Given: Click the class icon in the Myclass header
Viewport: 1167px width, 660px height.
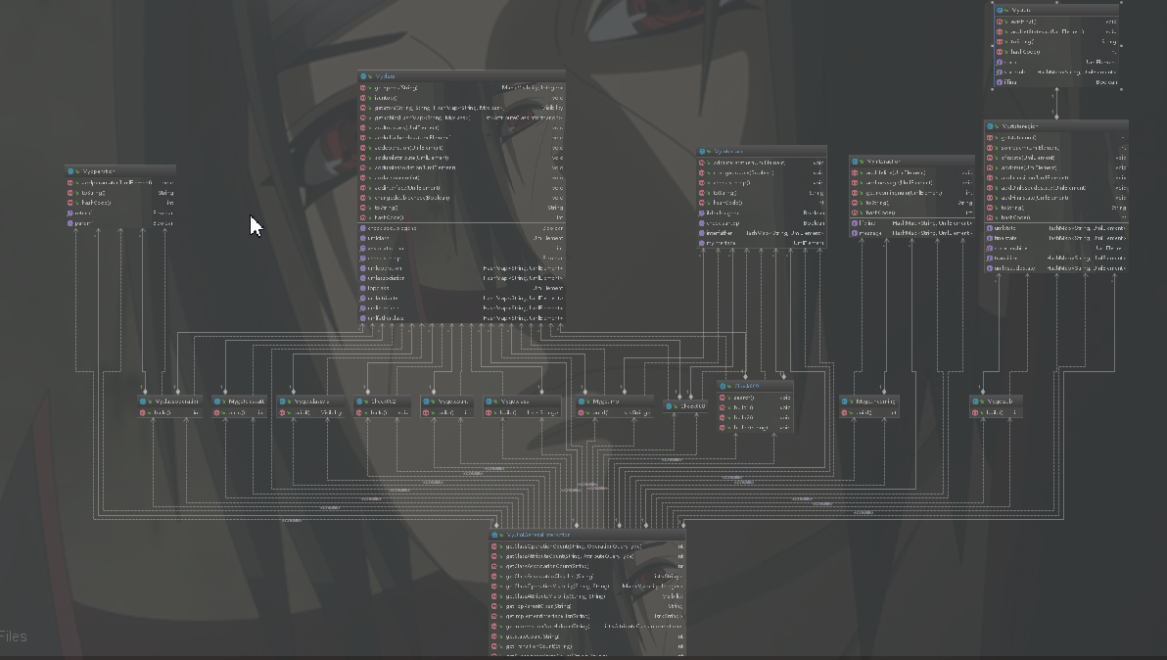Looking at the screenshot, I should point(364,76).
